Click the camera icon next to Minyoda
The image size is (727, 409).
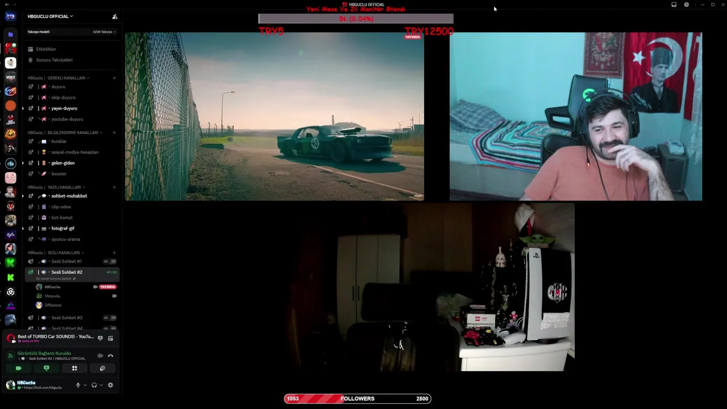(x=114, y=296)
